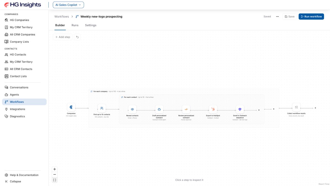Click the For each company loop header
Image resolution: width=330 pixels, height=186 pixels.
point(108,91)
